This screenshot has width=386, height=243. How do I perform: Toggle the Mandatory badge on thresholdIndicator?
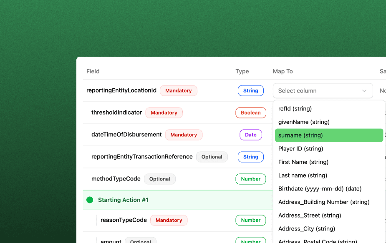click(164, 113)
